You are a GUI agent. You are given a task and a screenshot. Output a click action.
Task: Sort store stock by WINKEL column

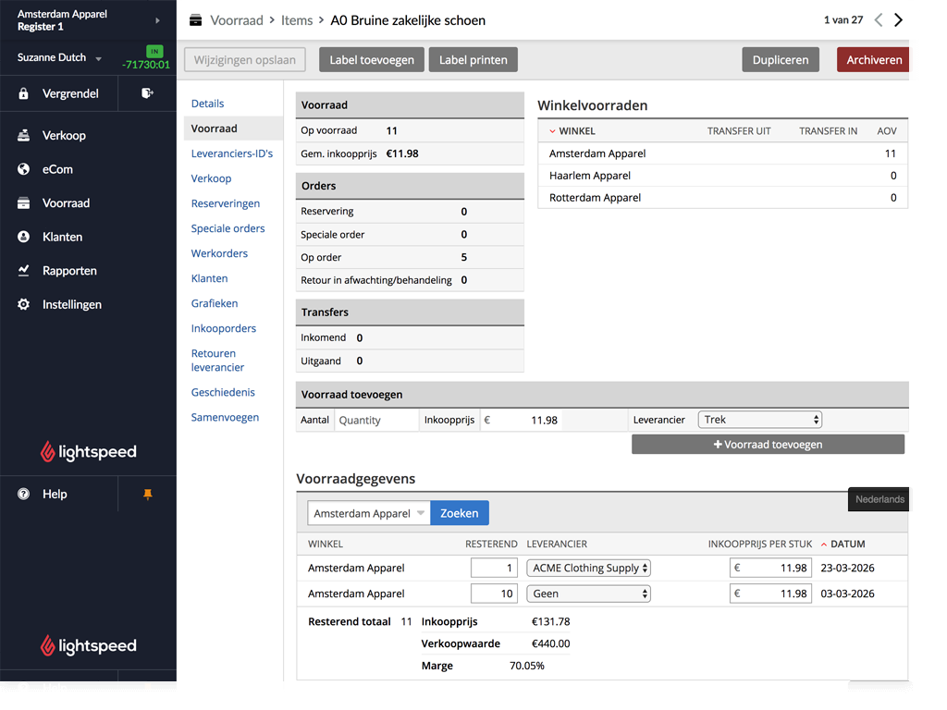click(x=572, y=131)
